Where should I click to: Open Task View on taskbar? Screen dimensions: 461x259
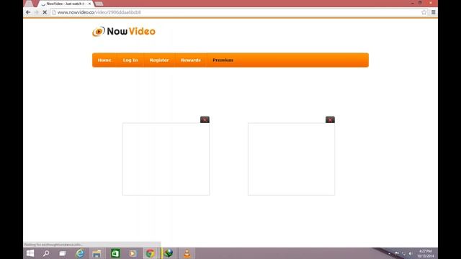point(63,253)
